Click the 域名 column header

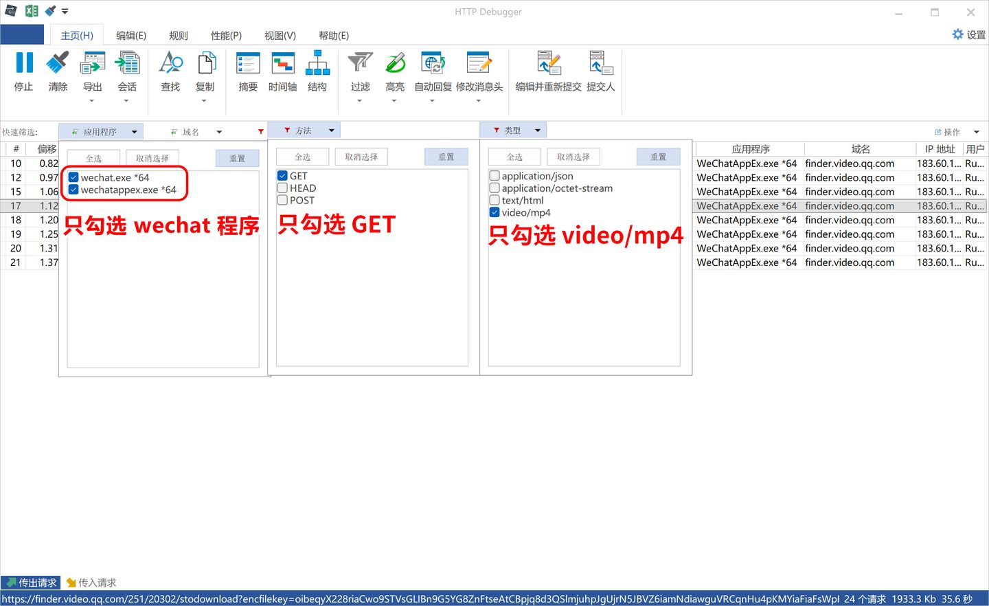[860, 149]
